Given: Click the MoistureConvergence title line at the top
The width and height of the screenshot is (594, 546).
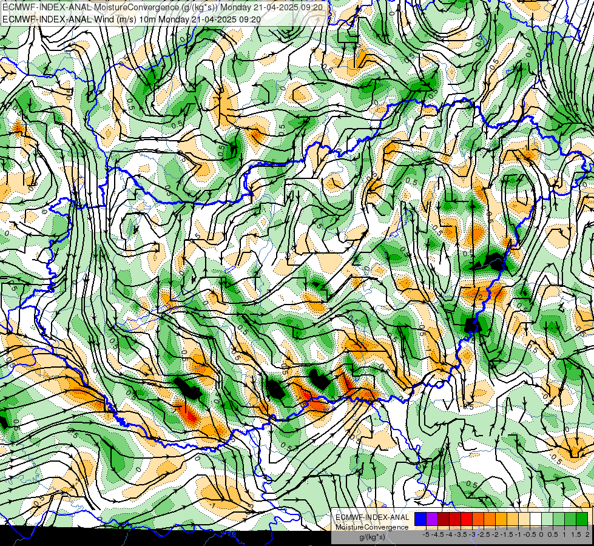Looking at the screenshot, I should pyautogui.click(x=163, y=7).
